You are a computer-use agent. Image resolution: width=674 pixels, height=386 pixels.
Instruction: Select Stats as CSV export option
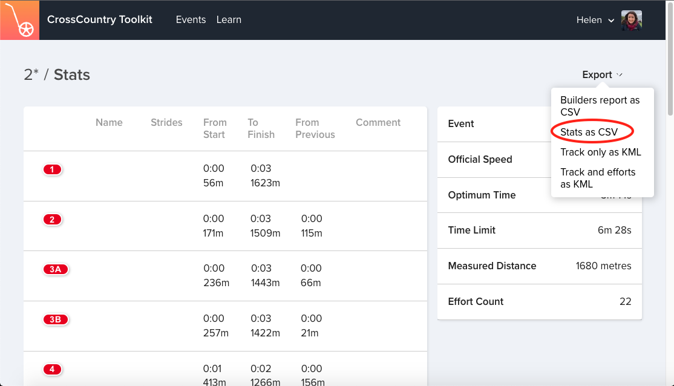point(589,132)
